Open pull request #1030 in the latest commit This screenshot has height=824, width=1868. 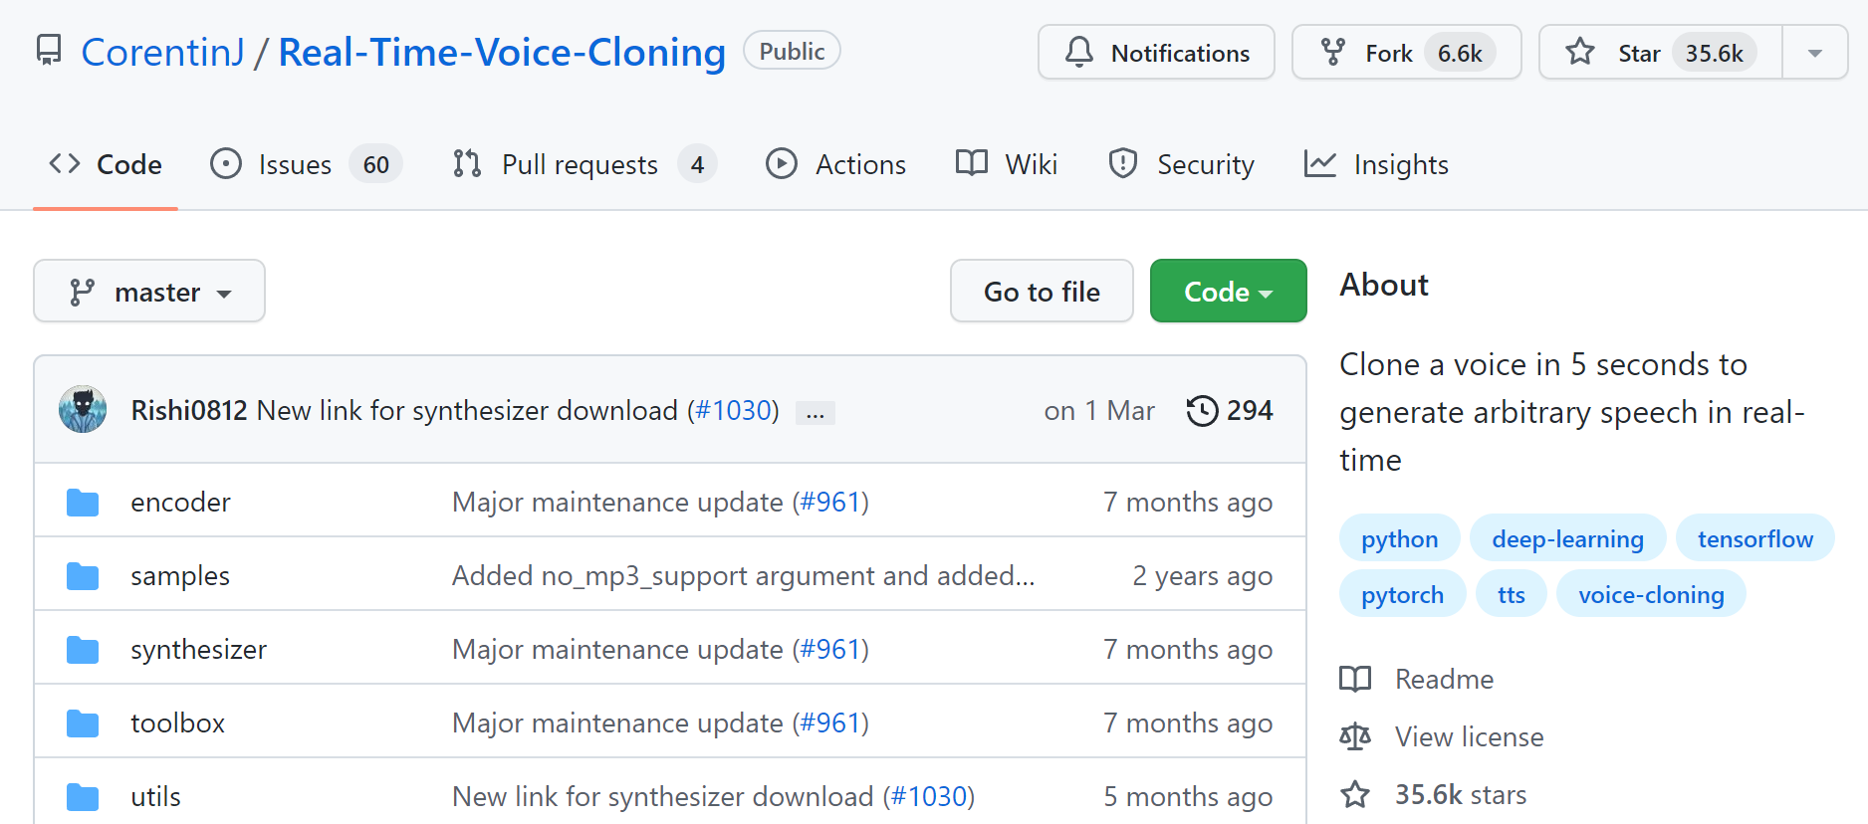point(733,410)
